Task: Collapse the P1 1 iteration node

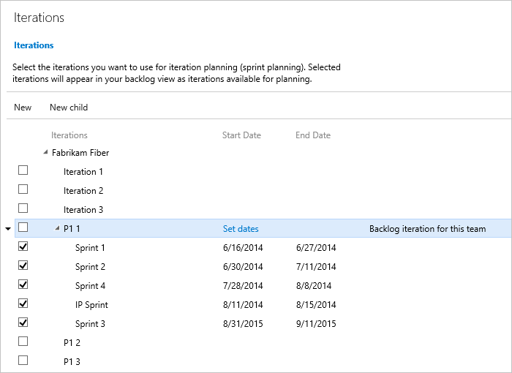Action: [57, 229]
